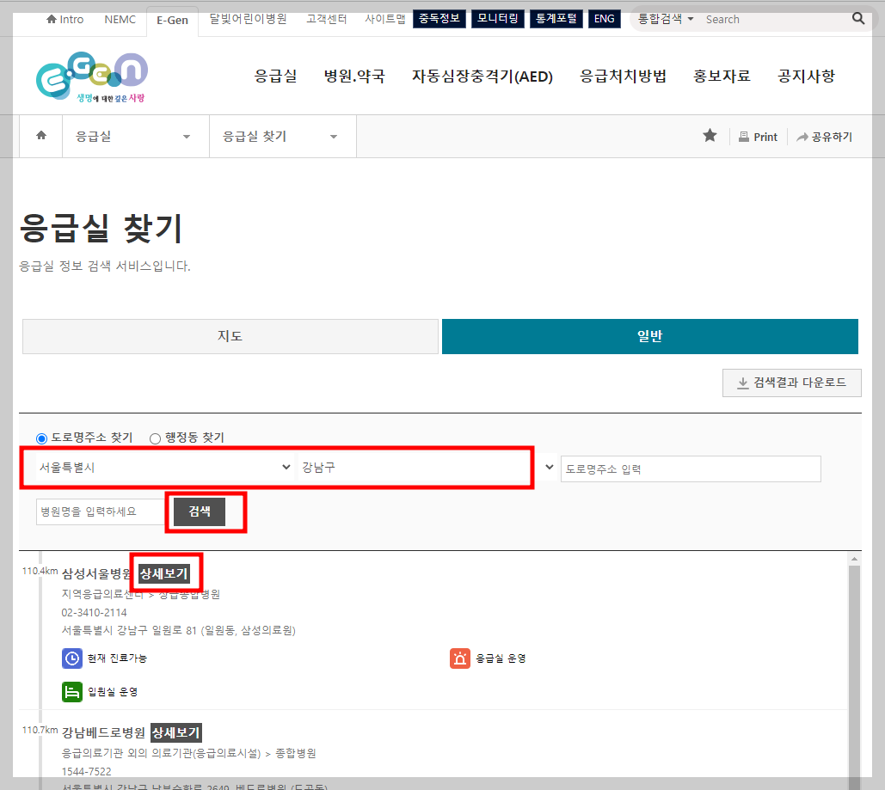885x790 pixels.
Task: Open 상세보기 for 강남베드로병원
Action: (x=176, y=733)
